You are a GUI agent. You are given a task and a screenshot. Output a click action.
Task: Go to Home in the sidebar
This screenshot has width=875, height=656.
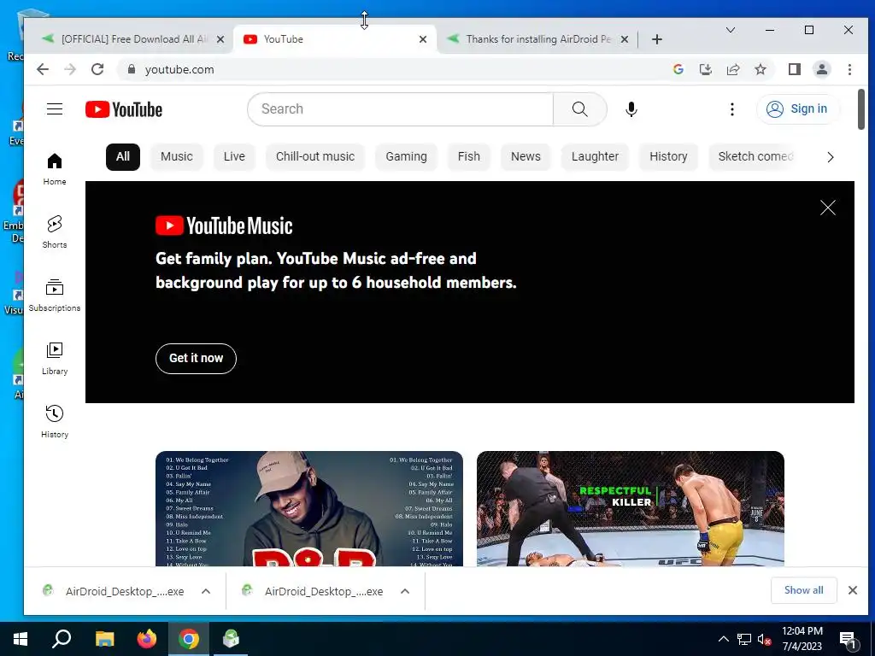point(55,169)
